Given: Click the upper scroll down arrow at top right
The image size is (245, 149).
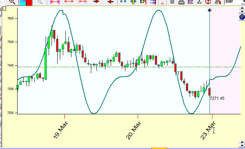Looking at the screenshot, I should pyautogui.click(x=242, y=11).
